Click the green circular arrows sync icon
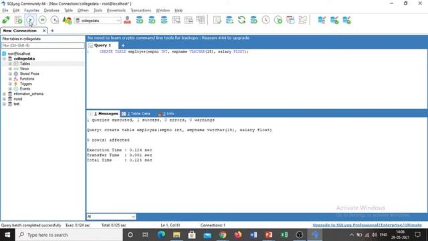This screenshot has height=241, width=428. (x=241, y=20)
